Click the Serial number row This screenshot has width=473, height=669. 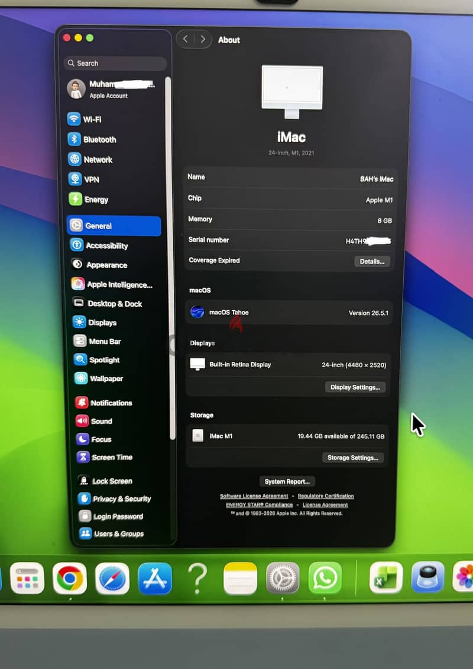[290, 240]
